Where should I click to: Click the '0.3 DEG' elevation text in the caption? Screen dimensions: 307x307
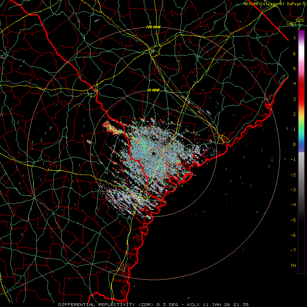[x=167, y=305]
